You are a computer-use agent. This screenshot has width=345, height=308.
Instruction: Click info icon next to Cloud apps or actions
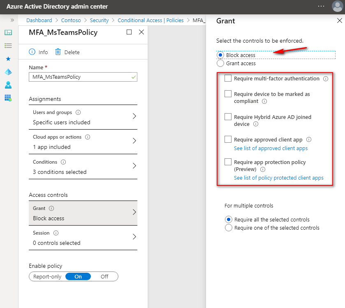(x=88, y=137)
